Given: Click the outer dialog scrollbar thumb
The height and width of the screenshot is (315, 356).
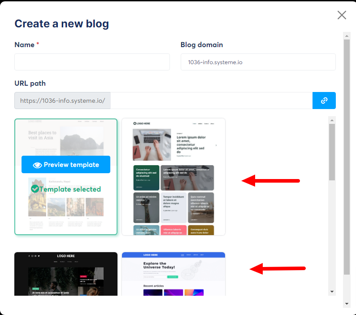Looking at the screenshot, I should click(347, 157).
